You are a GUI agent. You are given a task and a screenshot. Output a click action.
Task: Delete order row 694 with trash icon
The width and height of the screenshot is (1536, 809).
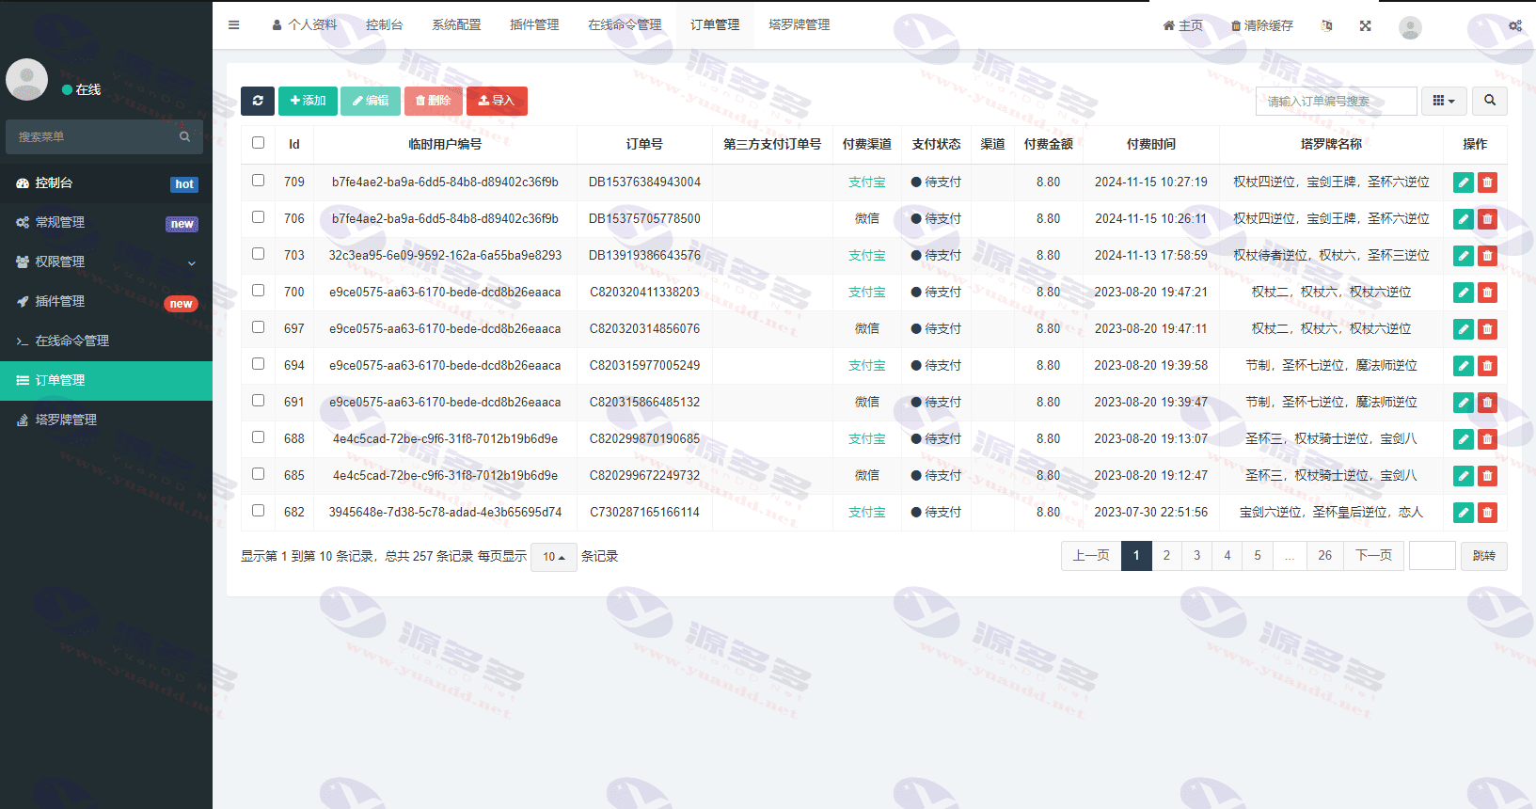coord(1487,366)
